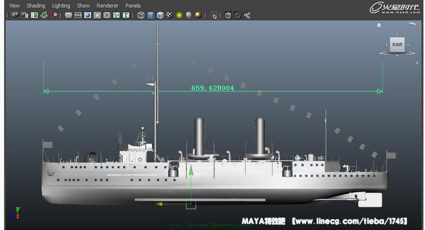Click the Image Plane icon

click(44, 15)
